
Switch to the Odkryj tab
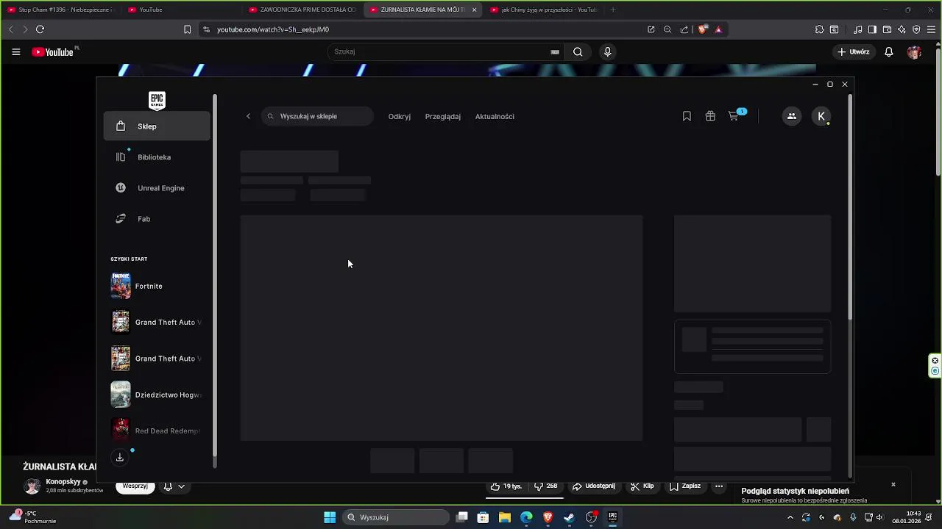pyautogui.click(x=400, y=116)
